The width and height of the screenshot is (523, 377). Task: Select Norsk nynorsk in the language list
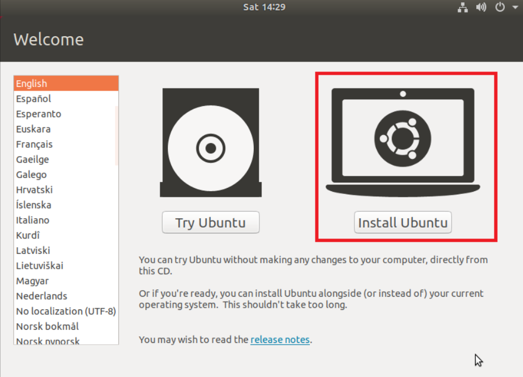pos(66,340)
